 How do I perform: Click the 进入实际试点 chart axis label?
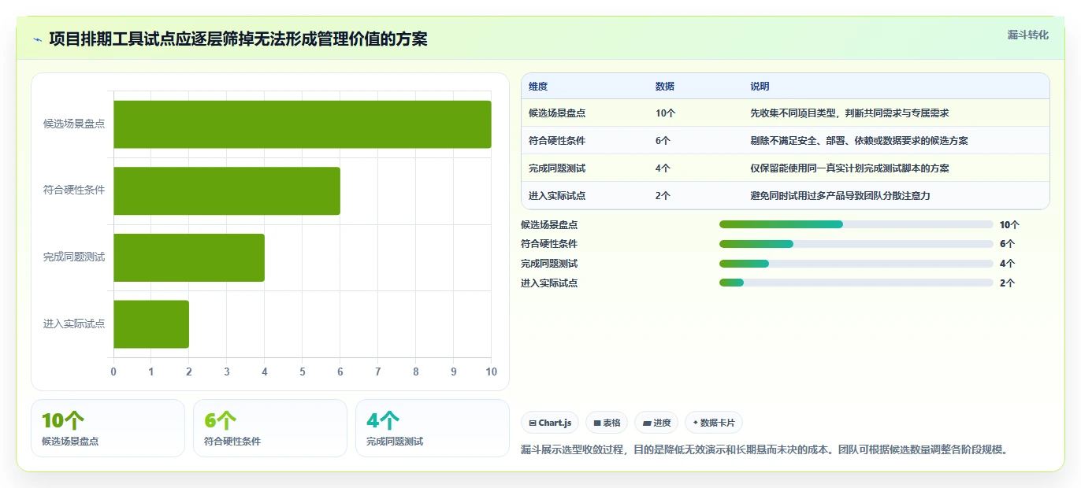pos(74,324)
